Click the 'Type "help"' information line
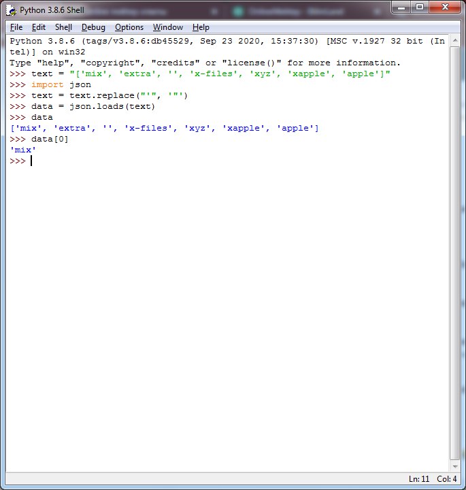The image size is (466, 490). coord(205,63)
